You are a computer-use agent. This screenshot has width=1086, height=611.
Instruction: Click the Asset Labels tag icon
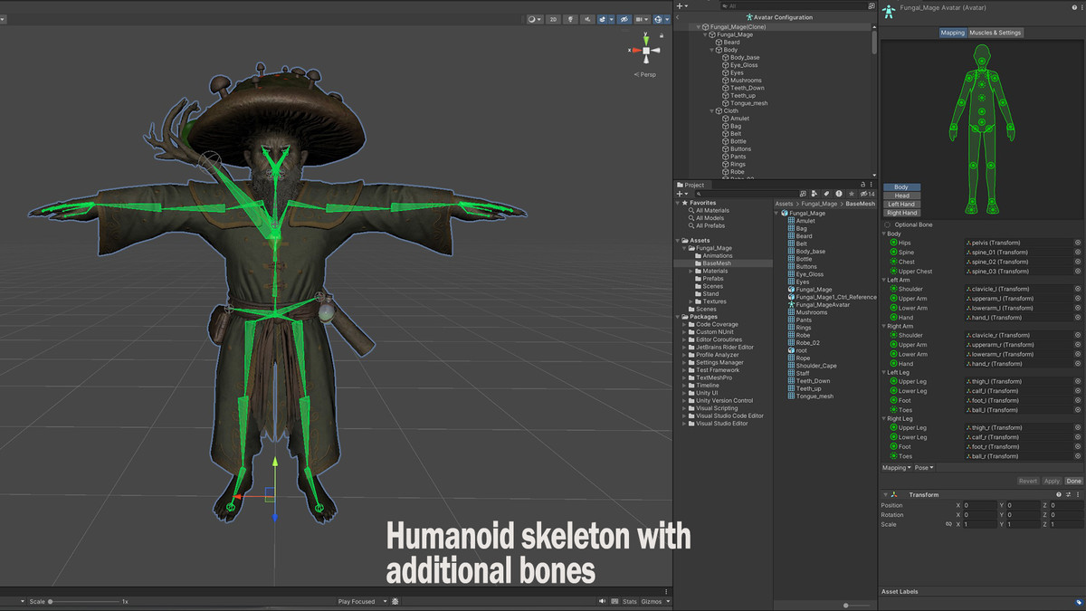tap(1078, 602)
